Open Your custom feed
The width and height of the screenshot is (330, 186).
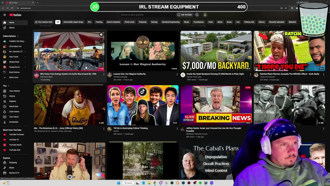tap(44, 22)
